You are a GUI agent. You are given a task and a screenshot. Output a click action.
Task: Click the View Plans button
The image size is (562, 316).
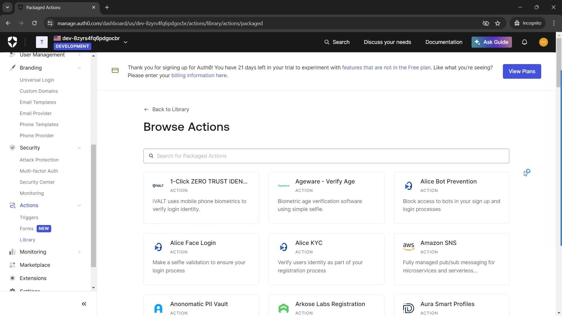[522, 71]
